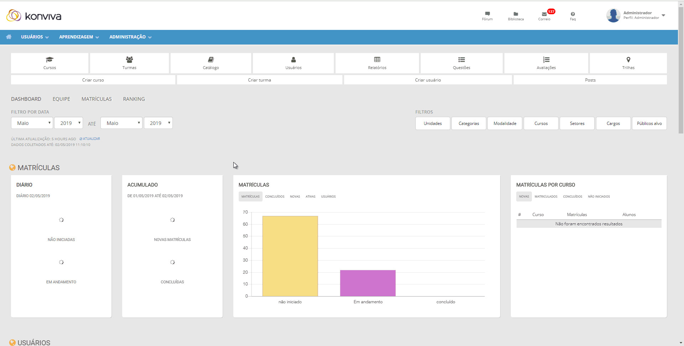This screenshot has width=684, height=346.
Task: Select ATIVAS tab in Matrículas chart
Action: 310,196
